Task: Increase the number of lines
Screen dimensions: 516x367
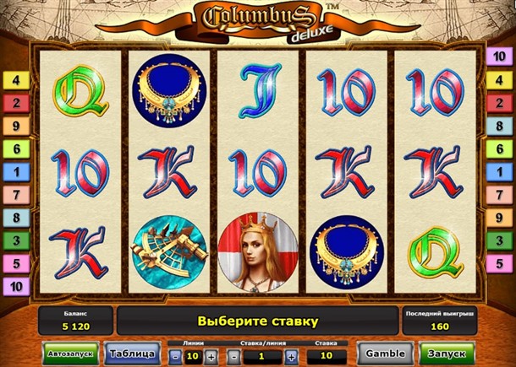Action: pyautogui.click(x=211, y=356)
